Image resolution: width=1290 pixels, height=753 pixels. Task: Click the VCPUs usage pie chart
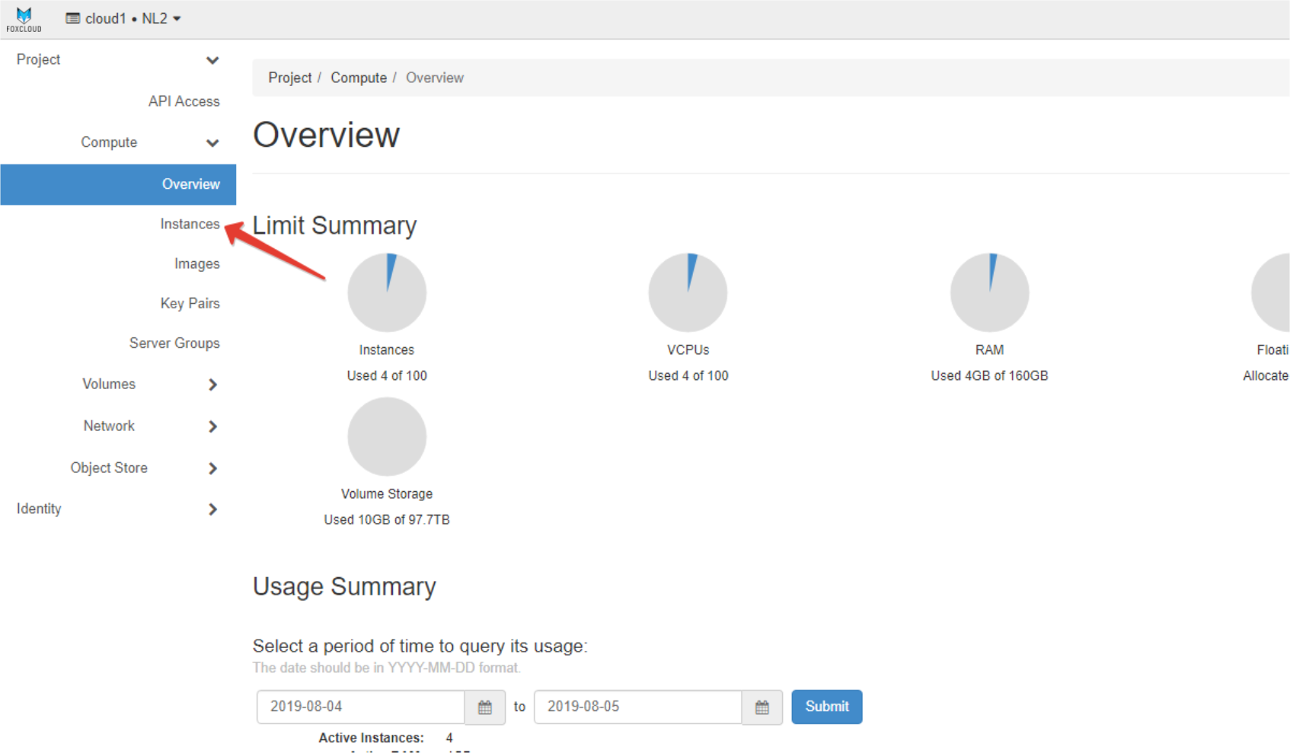click(688, 293)
